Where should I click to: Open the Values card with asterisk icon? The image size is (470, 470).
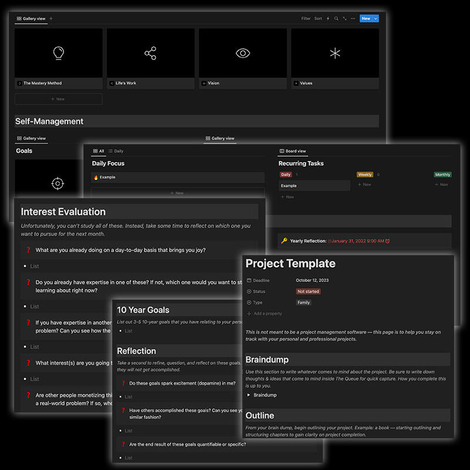(335, 53)
